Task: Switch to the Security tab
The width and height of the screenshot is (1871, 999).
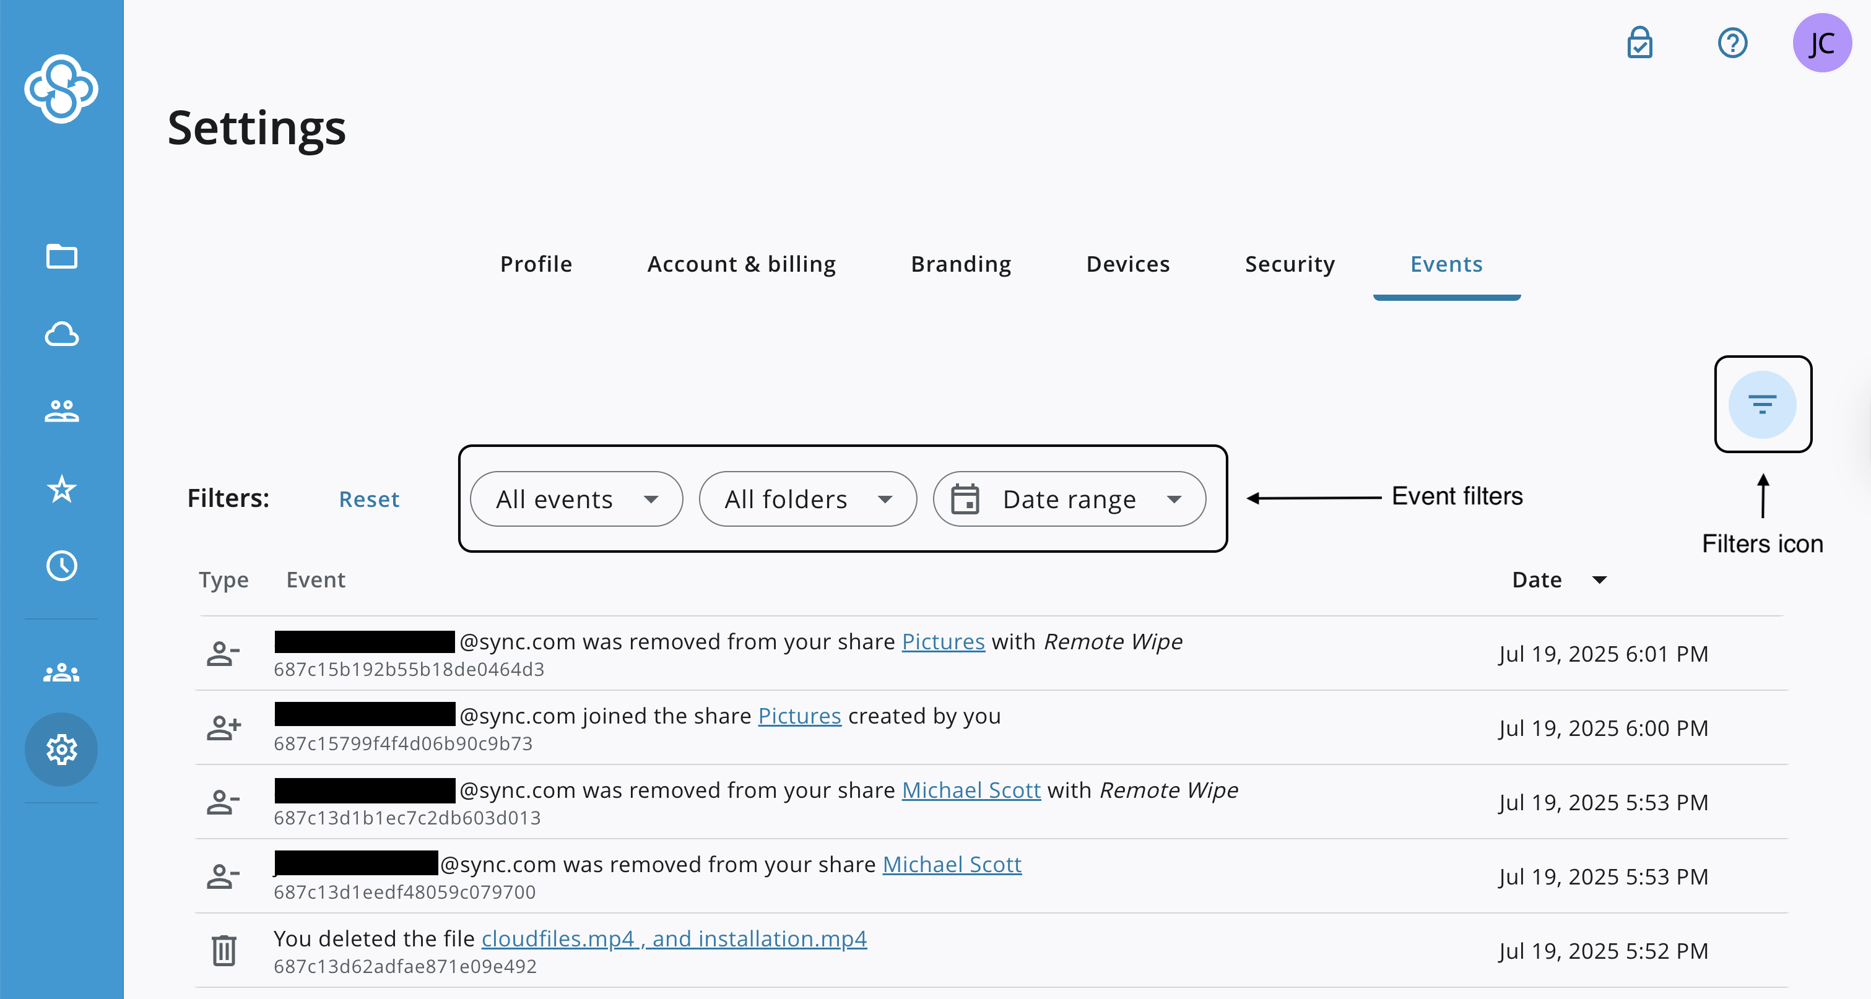Action: tap(1289, 264)
